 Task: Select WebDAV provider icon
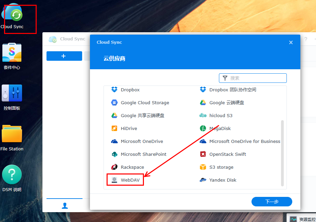click(114, 180)
